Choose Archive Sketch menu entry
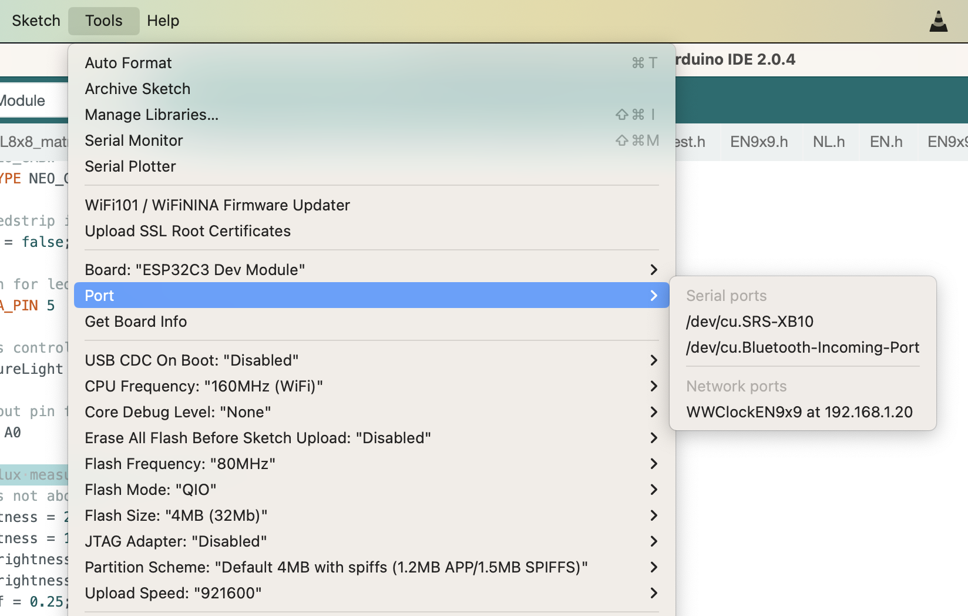This screenshot has height=616, width=968. point(137,89)
